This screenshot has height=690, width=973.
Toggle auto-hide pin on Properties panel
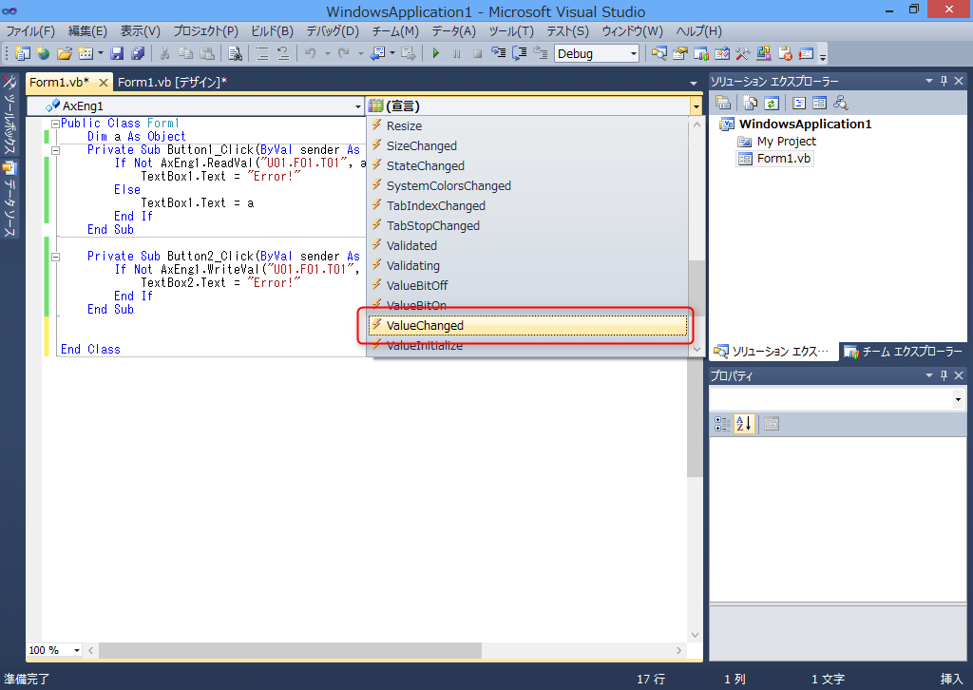pos(944,375)
